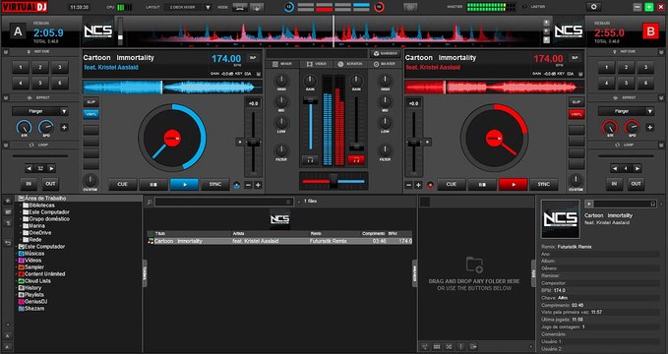Open deck A Flanger effect dropdown
This screenshot has width=668, height=354.
tap(40, 112)
